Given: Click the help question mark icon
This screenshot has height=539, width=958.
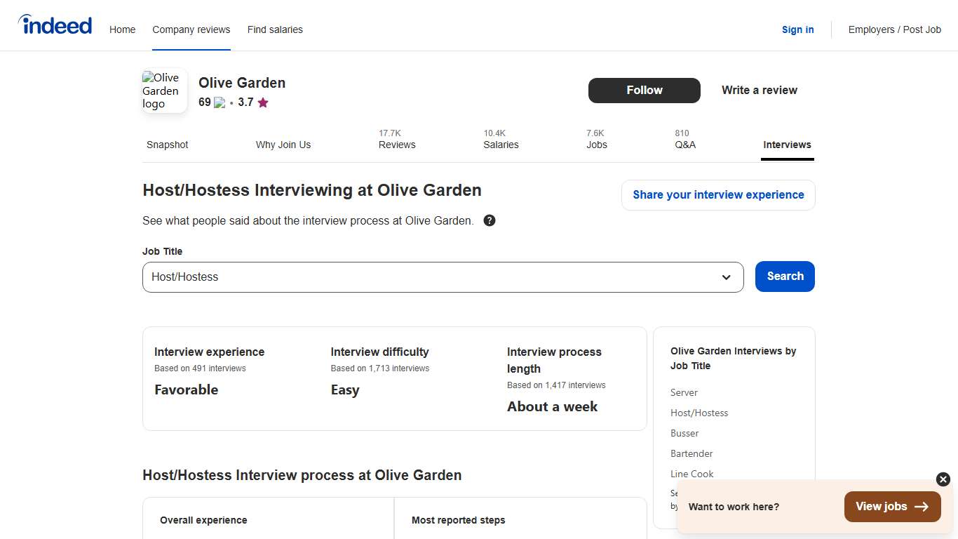Looking at the screenshot, I should click(x=489, y=220).
